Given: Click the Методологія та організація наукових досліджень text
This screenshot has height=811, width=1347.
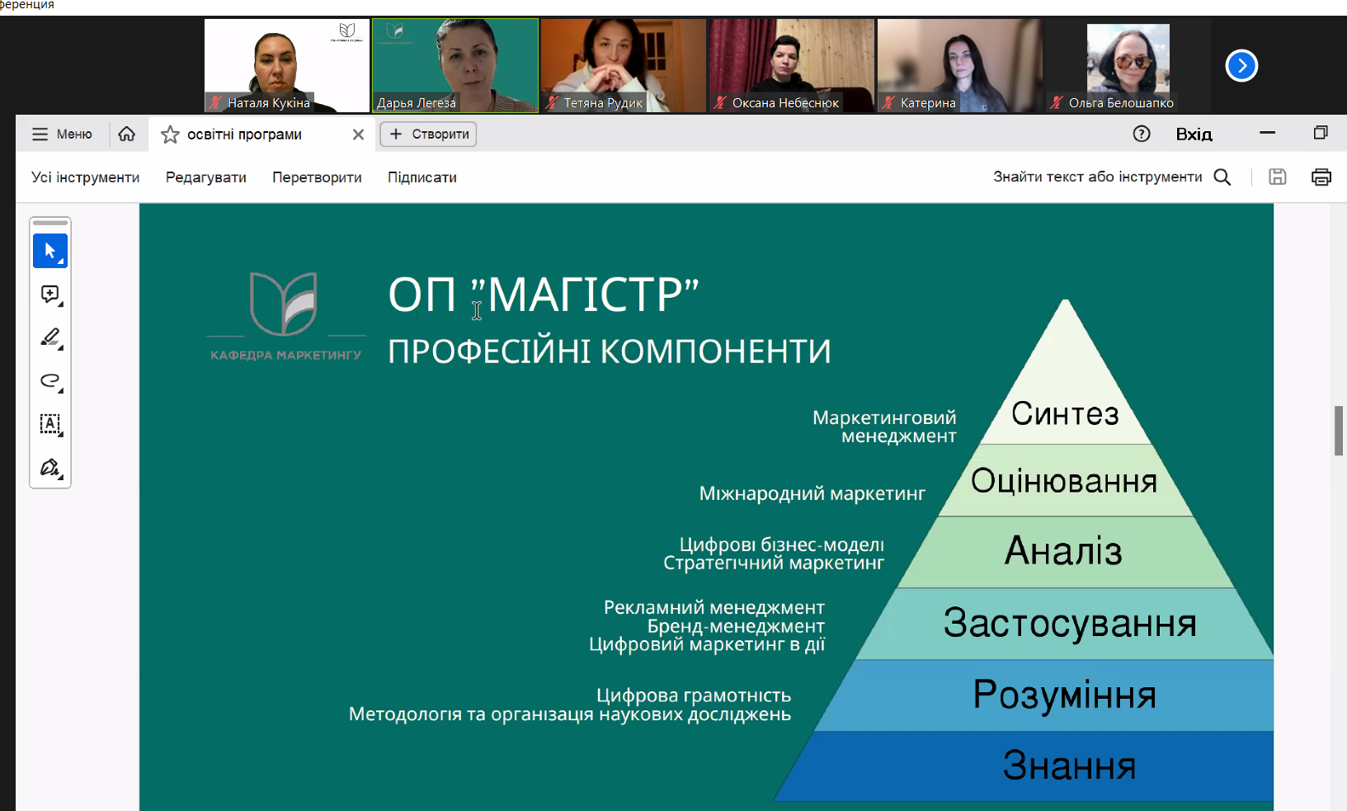Looking at the screenshot, I should point(570,714).
